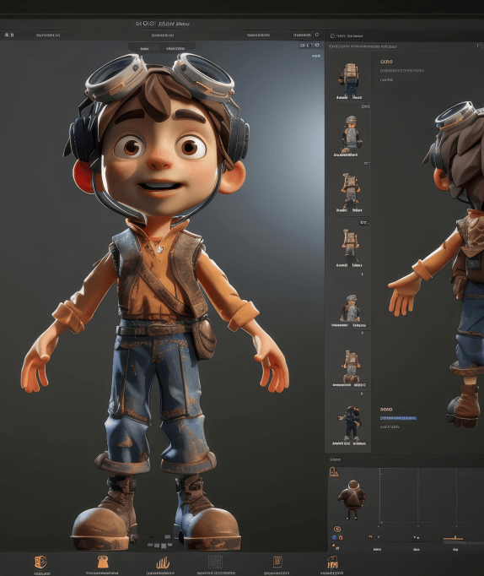
Task: Select the blue dot in the timeline controls
Action: (x=334, y=537)
